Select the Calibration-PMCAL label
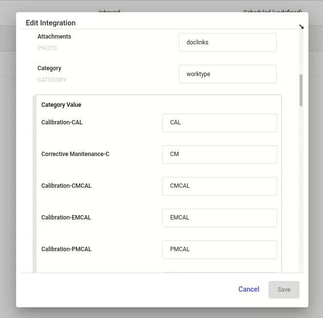Screen dimensions: 323x318 (66, 249)
